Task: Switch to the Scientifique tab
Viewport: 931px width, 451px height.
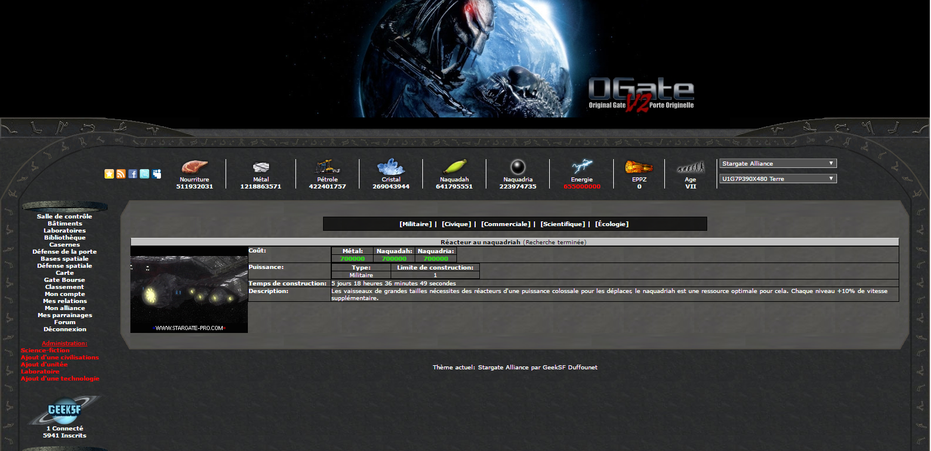Action: (563, 224)
